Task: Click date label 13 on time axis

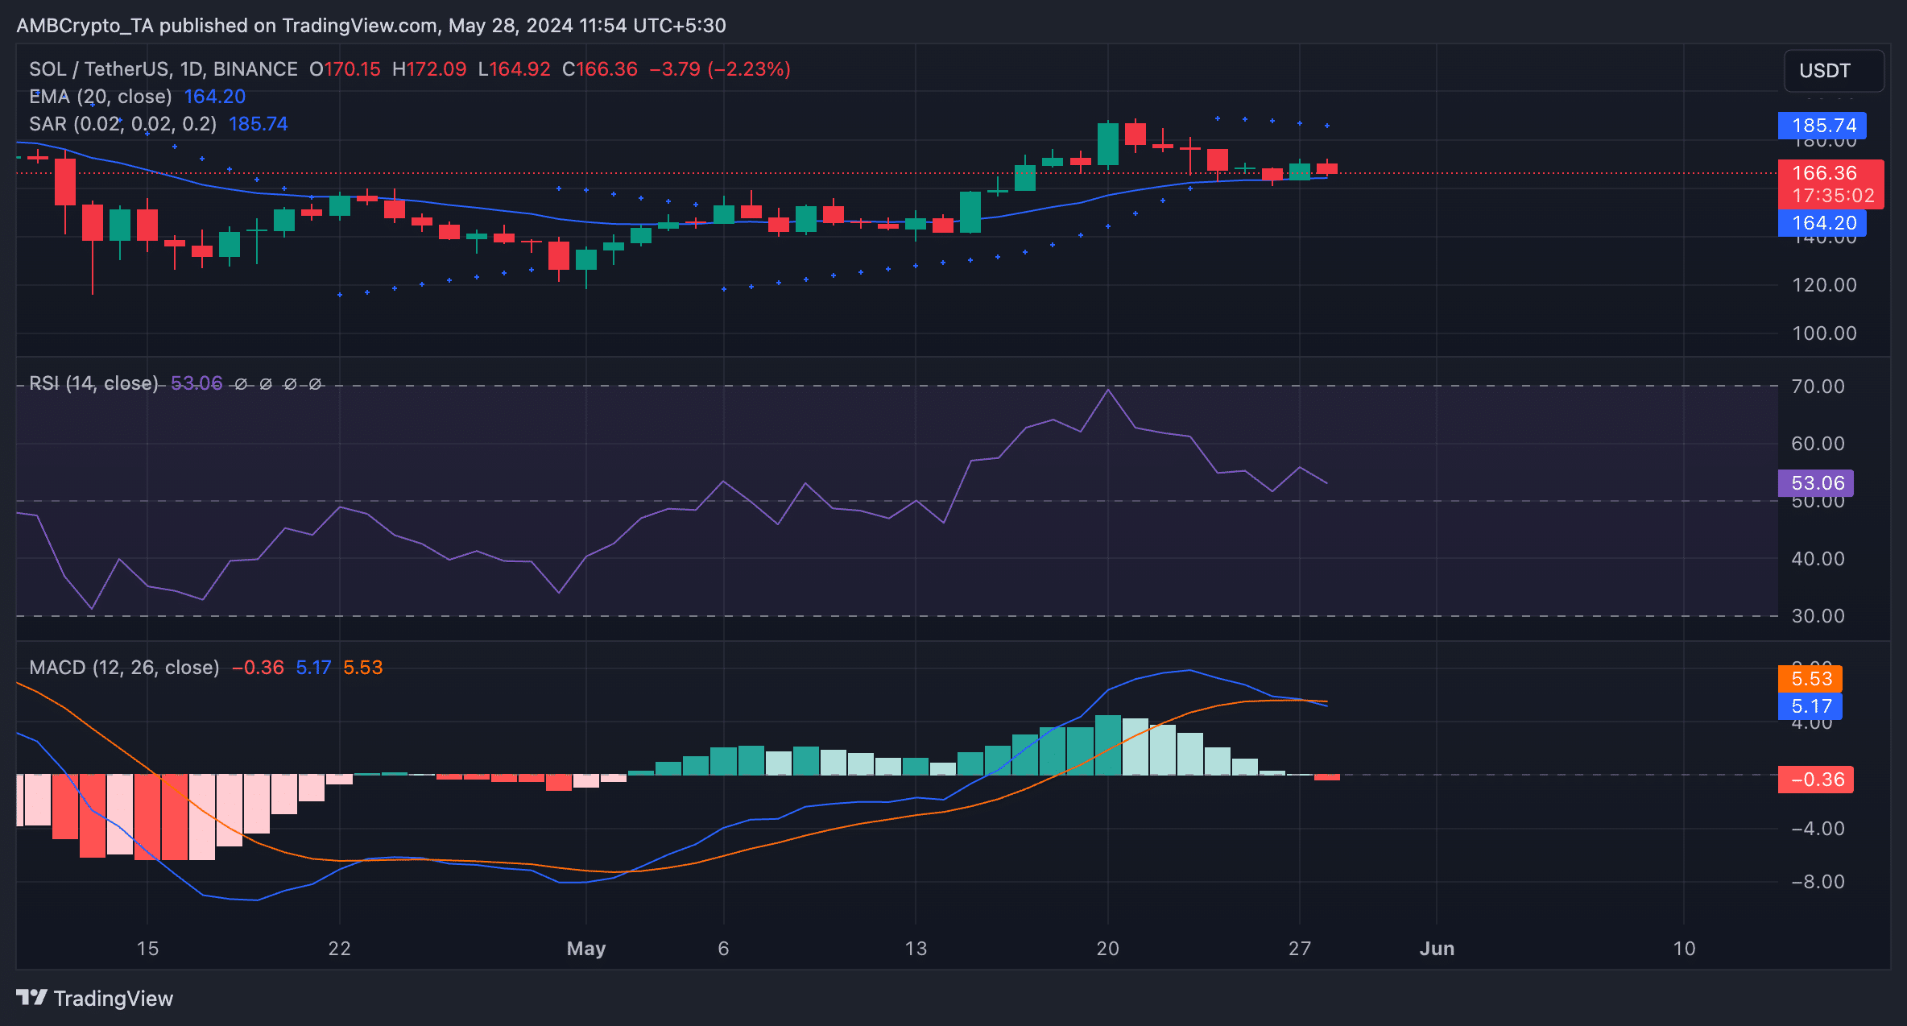Action: 916,949
